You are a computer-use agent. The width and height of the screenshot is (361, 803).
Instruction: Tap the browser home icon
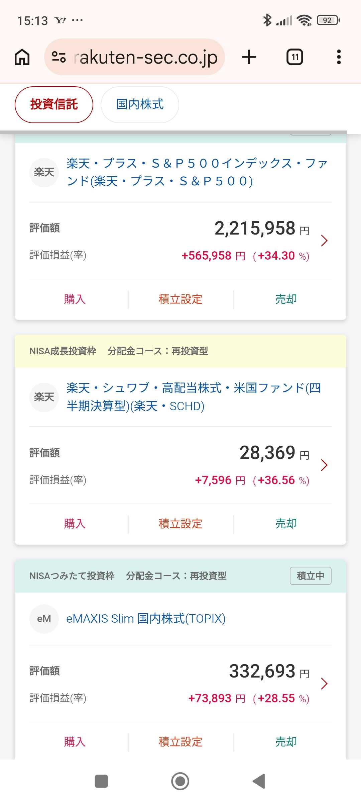tap(22, 57)
